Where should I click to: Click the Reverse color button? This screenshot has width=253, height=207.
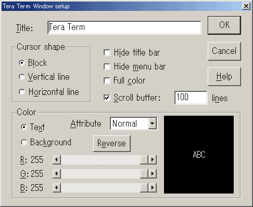point(112,144)
